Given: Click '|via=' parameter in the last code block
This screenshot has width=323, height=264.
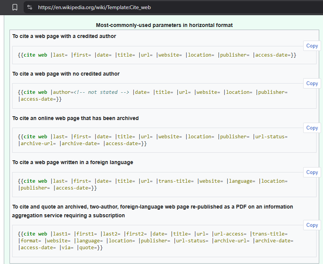Looking at the screenshot, I should point(66,248).
